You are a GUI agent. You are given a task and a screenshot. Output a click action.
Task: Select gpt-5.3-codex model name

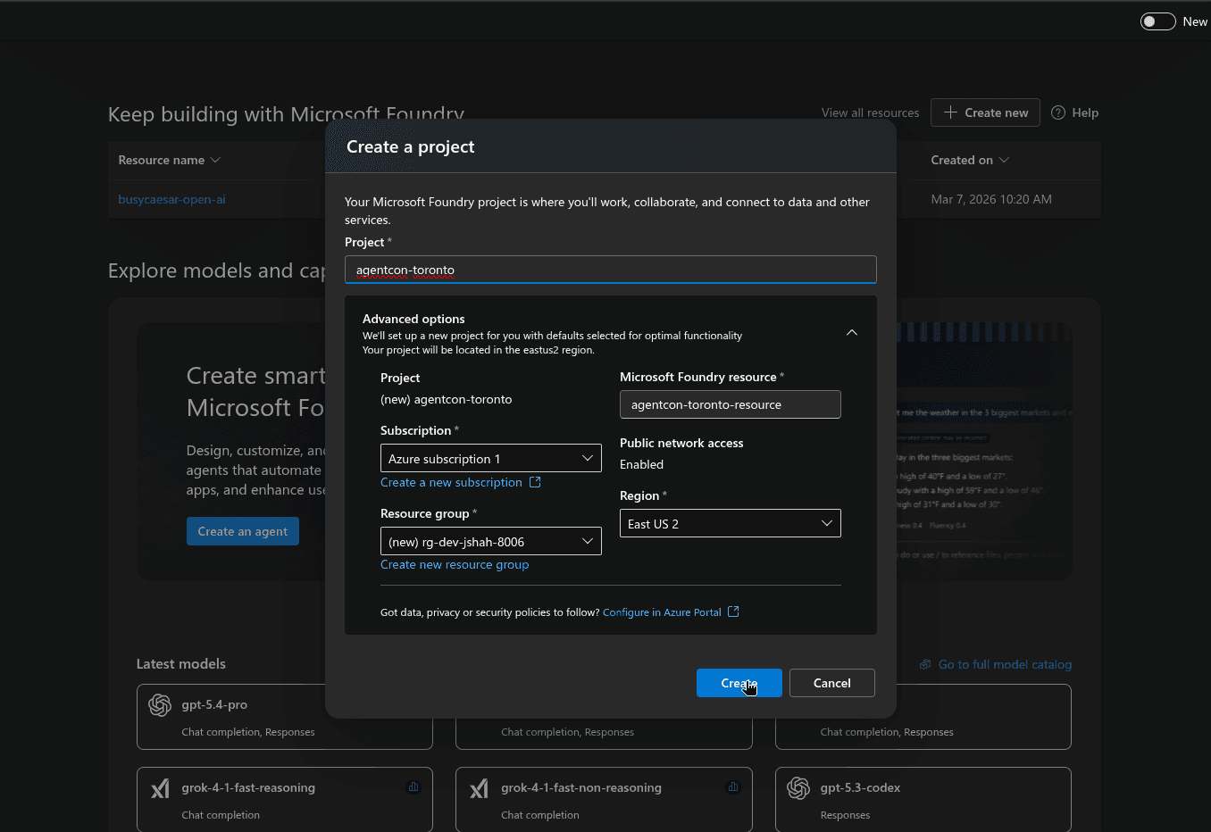point(860,787)
